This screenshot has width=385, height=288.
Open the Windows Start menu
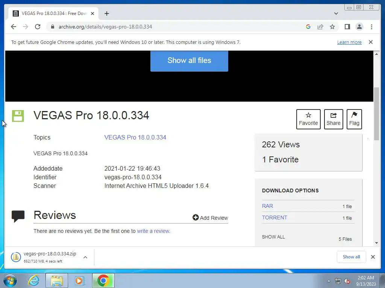10,280
